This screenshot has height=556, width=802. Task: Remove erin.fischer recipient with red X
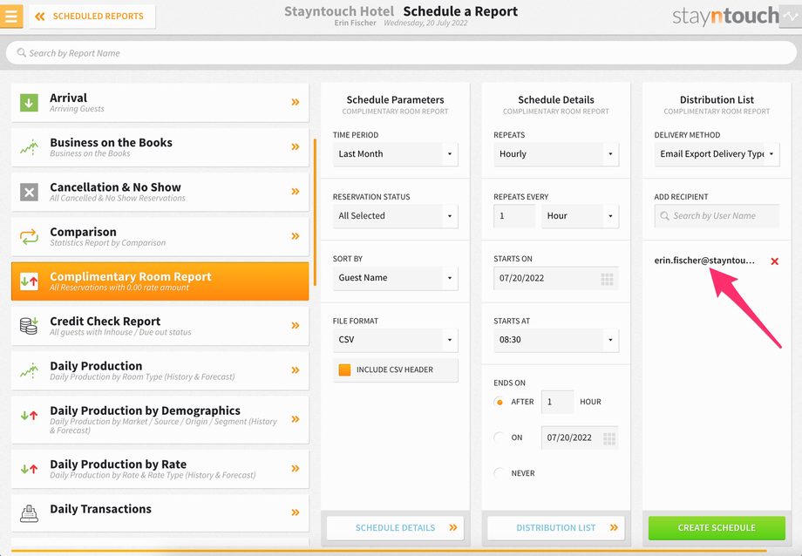tap(774, 261)
